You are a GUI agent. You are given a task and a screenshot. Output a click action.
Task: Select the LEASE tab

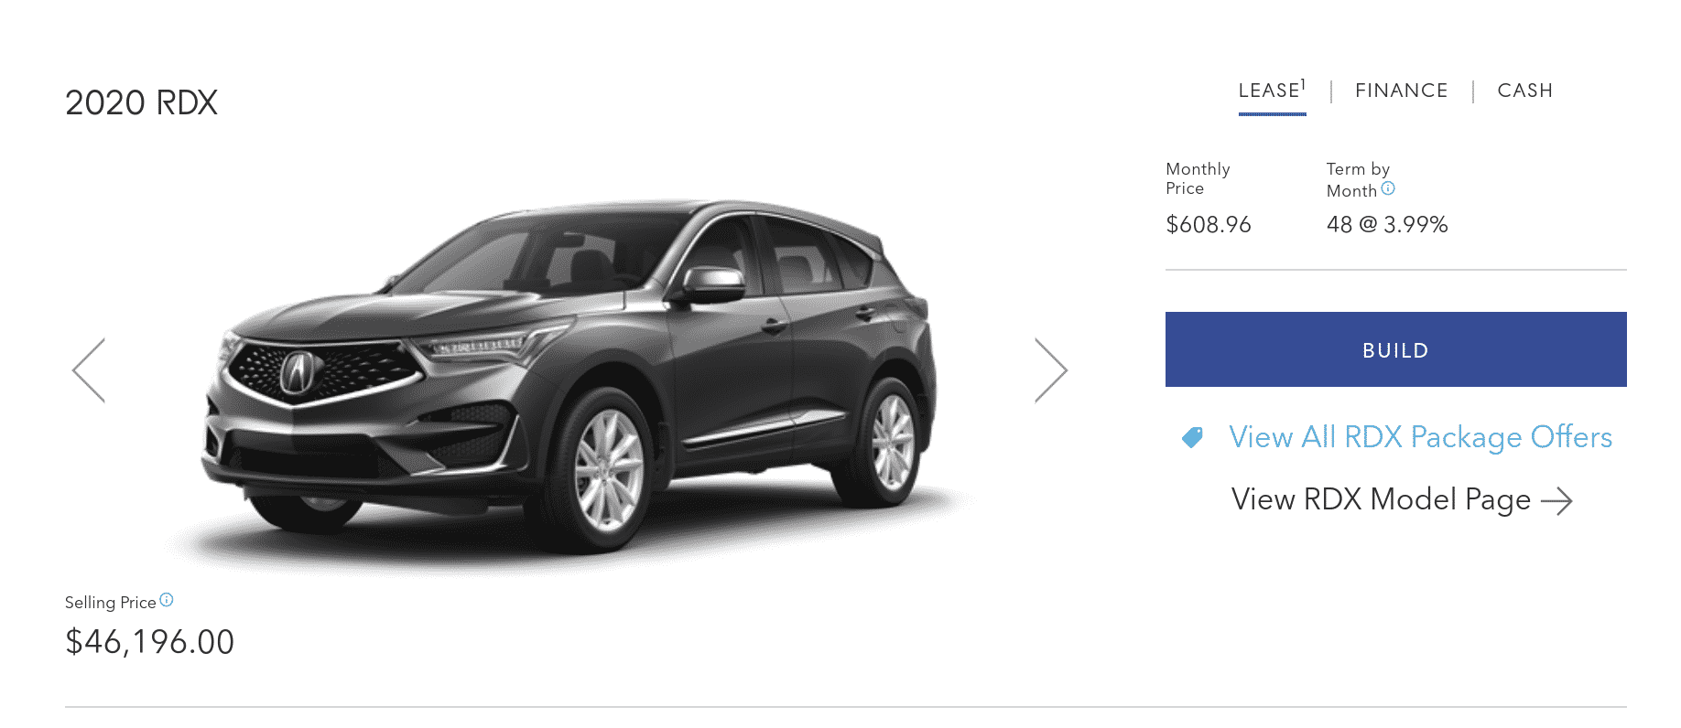pos(1272,91)
